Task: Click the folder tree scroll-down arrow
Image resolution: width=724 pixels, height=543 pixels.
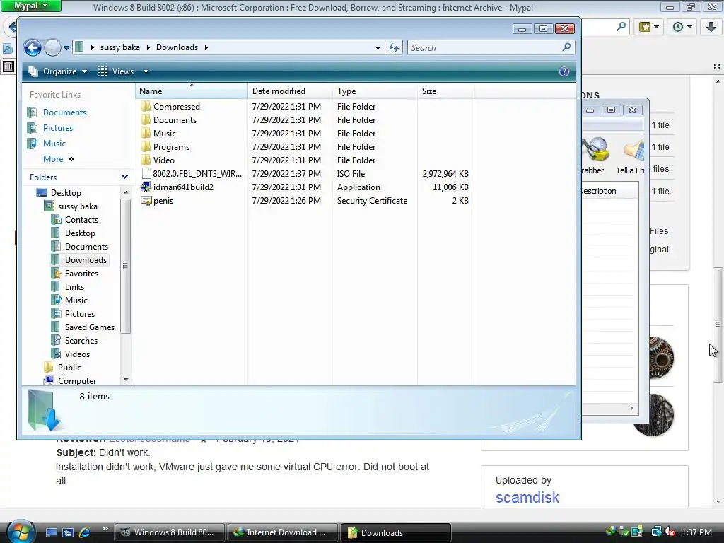Action: pyautogui.click(x=126, y=380)
